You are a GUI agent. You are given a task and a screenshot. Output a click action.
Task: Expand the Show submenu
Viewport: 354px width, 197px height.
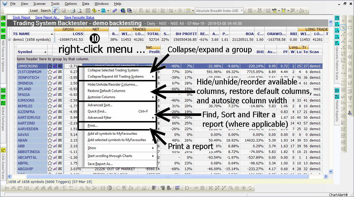[x=153, y=148]
